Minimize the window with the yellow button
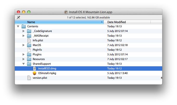 click(24, 12)
